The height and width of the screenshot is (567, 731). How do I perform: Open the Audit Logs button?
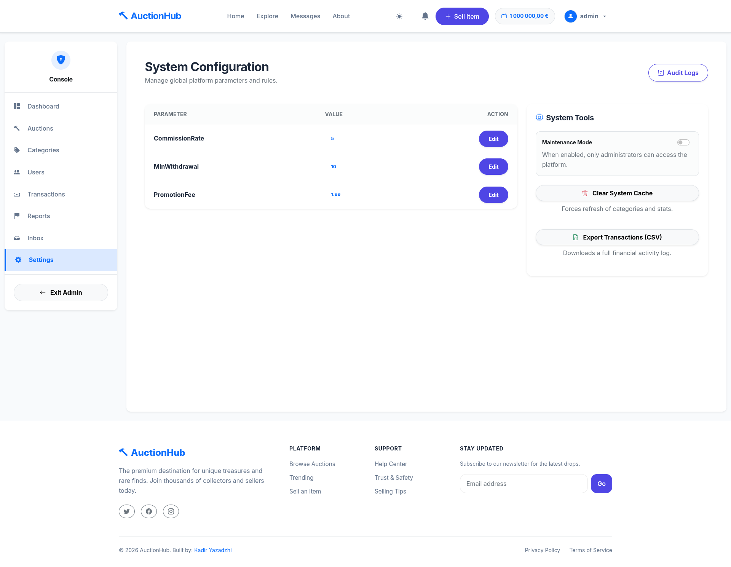[x=678, y=73]
